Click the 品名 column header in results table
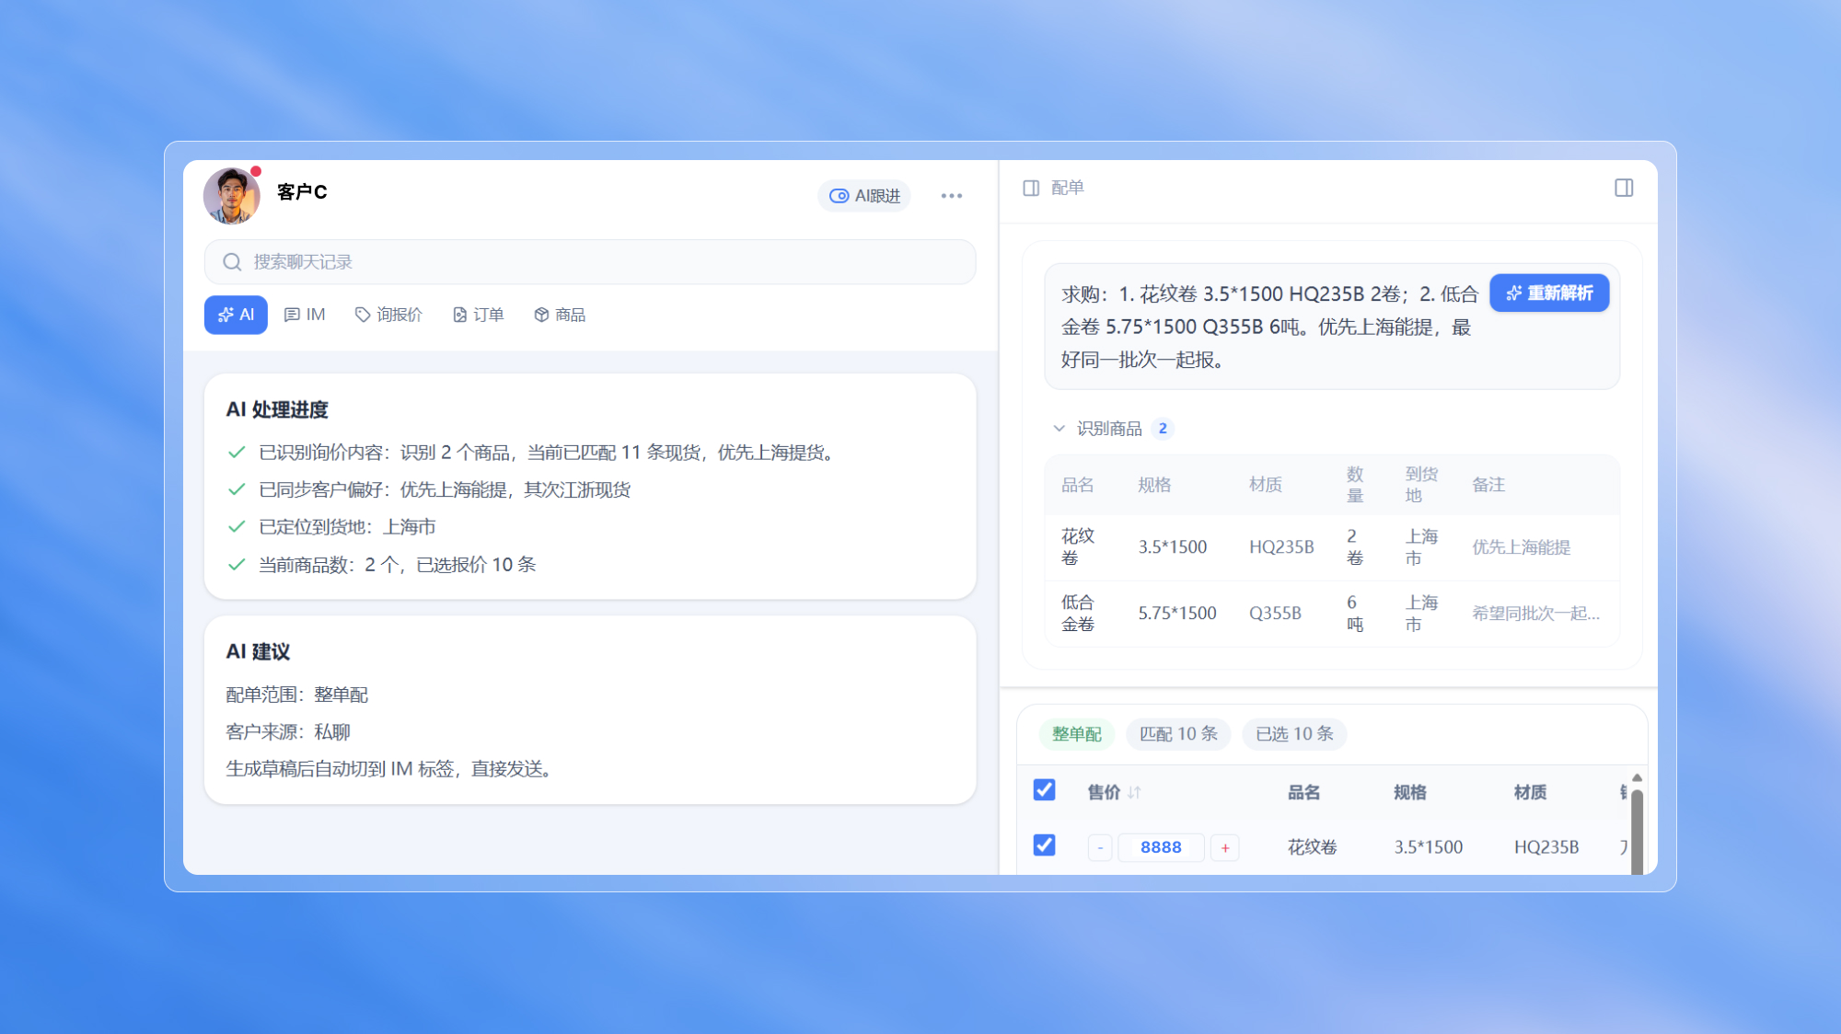This screenshot has height=1034, width=1841. coord(1303,792)
